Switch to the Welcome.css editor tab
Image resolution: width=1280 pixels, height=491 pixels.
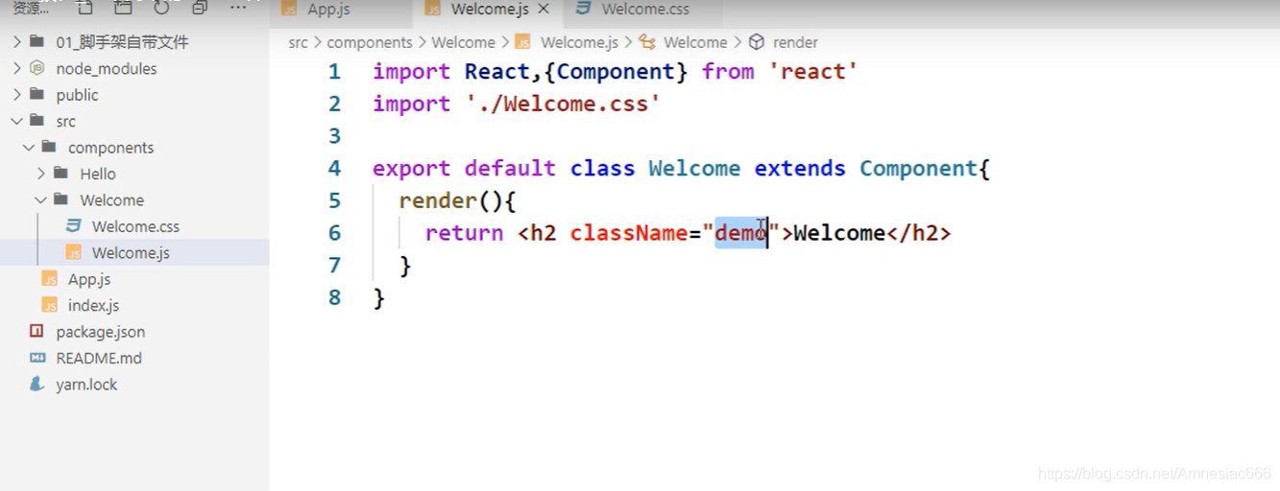point(644,10)
